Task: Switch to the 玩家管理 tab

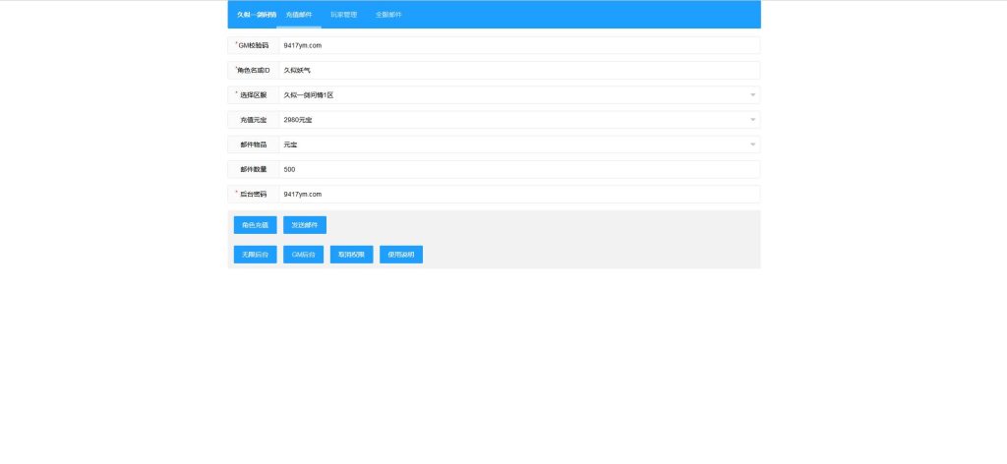Action: [x=343, y=15]
